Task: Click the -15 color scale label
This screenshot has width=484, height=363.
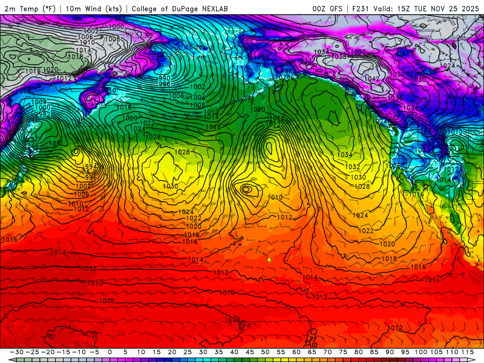Action: 64,352
